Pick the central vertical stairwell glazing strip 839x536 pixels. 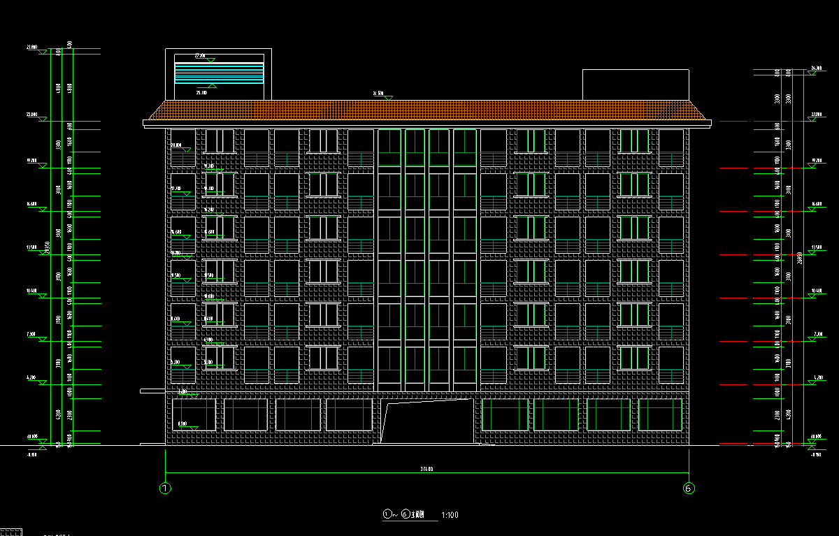tap(426, 259)
